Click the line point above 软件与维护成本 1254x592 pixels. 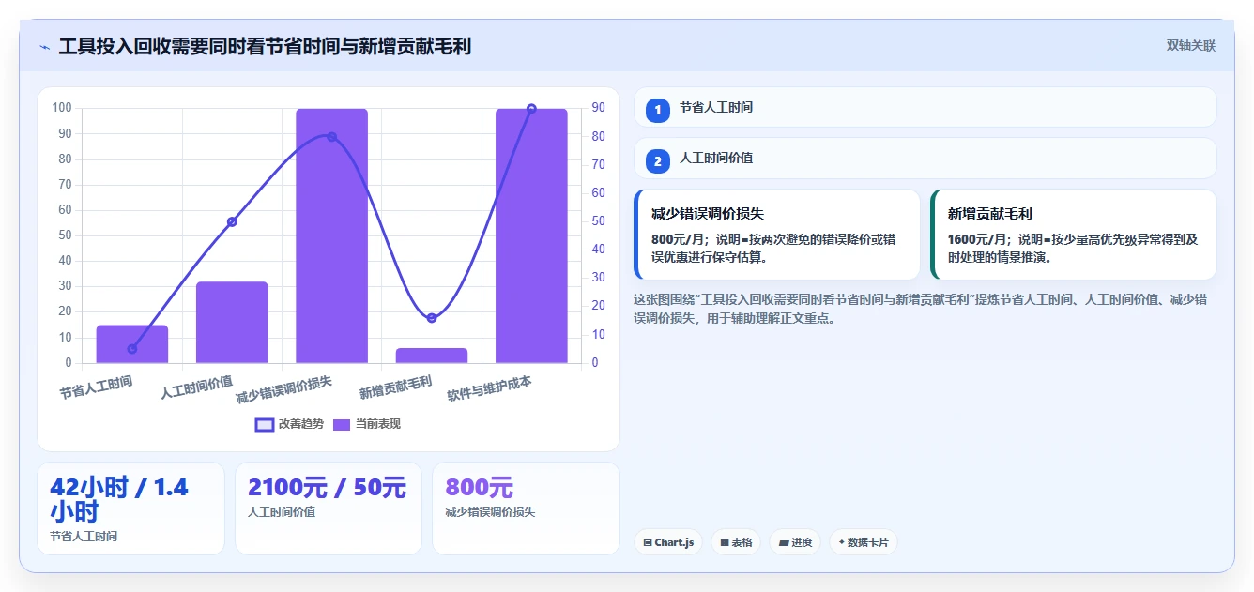pos(531,109)
